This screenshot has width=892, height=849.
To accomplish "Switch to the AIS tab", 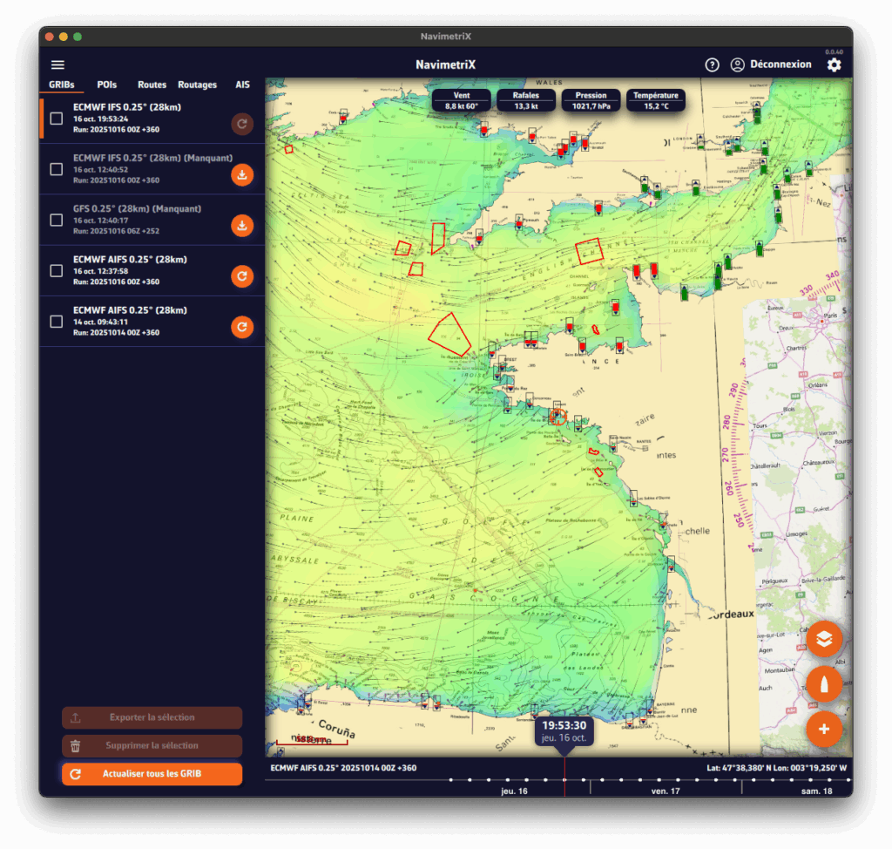I will click(x=242, y=85).
